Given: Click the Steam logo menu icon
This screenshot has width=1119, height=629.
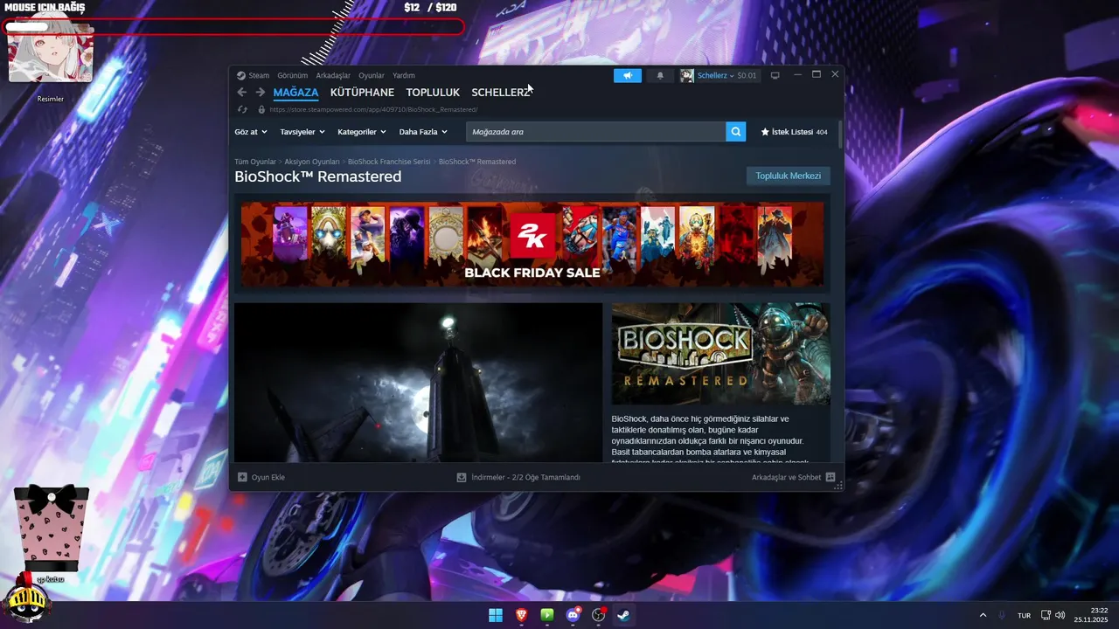Looking at the screenshot, I should click(241, 75).
